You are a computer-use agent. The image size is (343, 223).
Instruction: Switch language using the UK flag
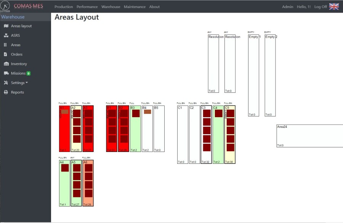pos(334,6)
